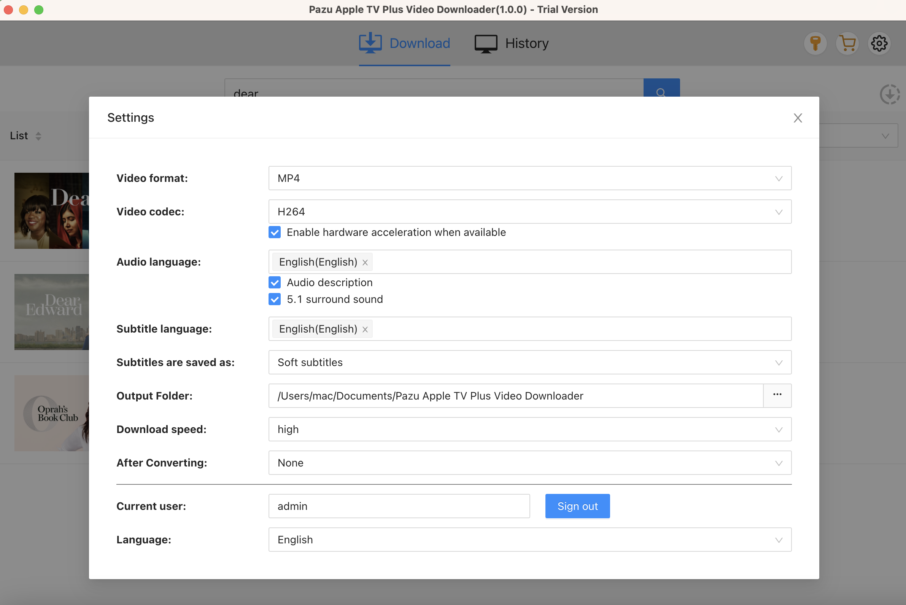Switch to the Download tab label
The width and height of the screenshot is (906, 605).
[x=420, y=43]
